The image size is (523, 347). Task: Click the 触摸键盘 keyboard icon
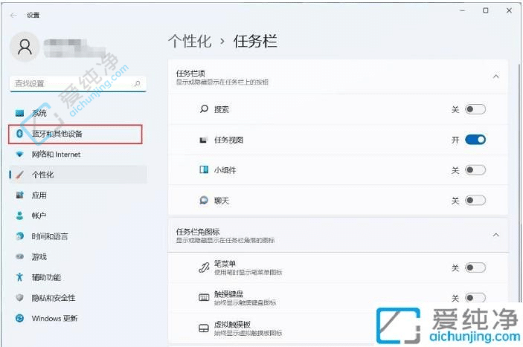[204, 297]
